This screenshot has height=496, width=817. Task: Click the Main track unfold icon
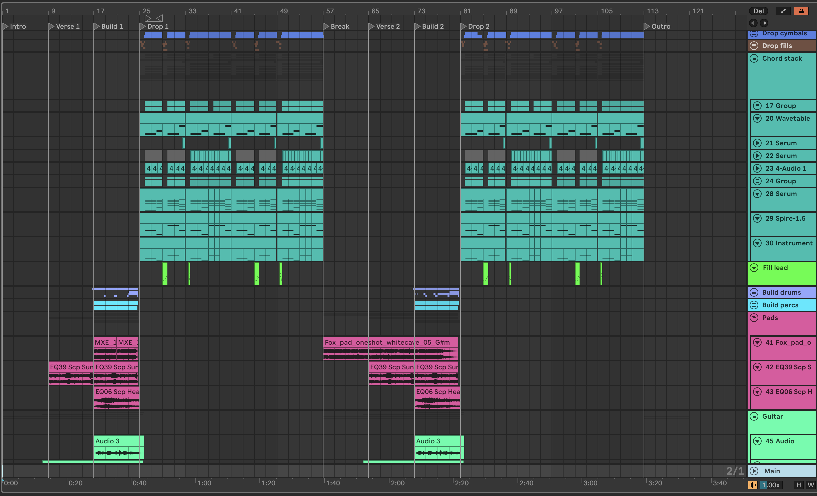point(754,471)
